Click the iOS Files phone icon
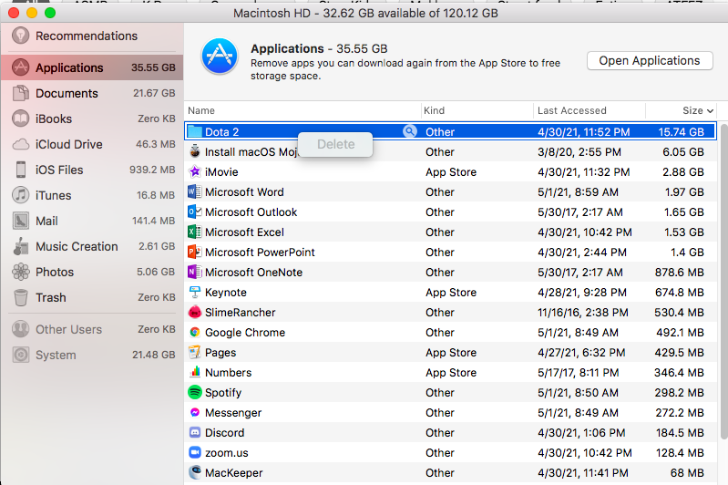The width and height of the screenshot is (728, 485). 20,170
